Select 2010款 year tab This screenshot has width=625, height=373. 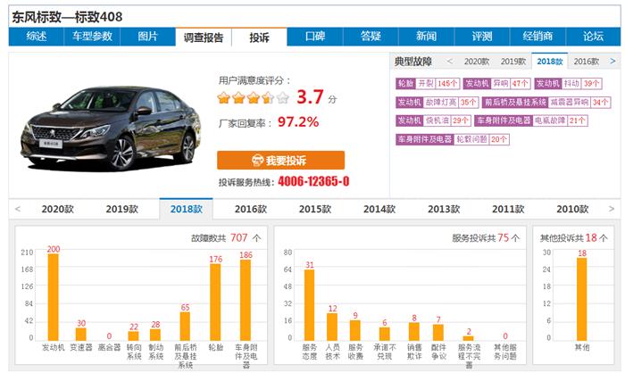click(x=572, y=209)
